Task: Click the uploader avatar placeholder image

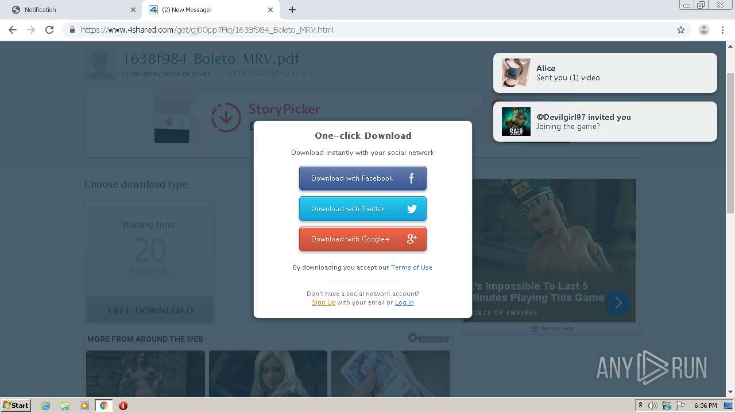Action: tap(100, 64)
